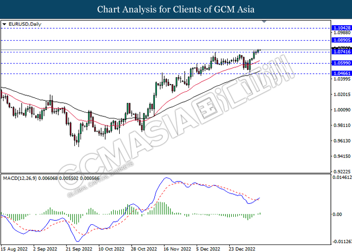Click the EURUSD,Daily dropdown triangle
The width and height of the screenshot is (352, 252).
pos(4,24)
